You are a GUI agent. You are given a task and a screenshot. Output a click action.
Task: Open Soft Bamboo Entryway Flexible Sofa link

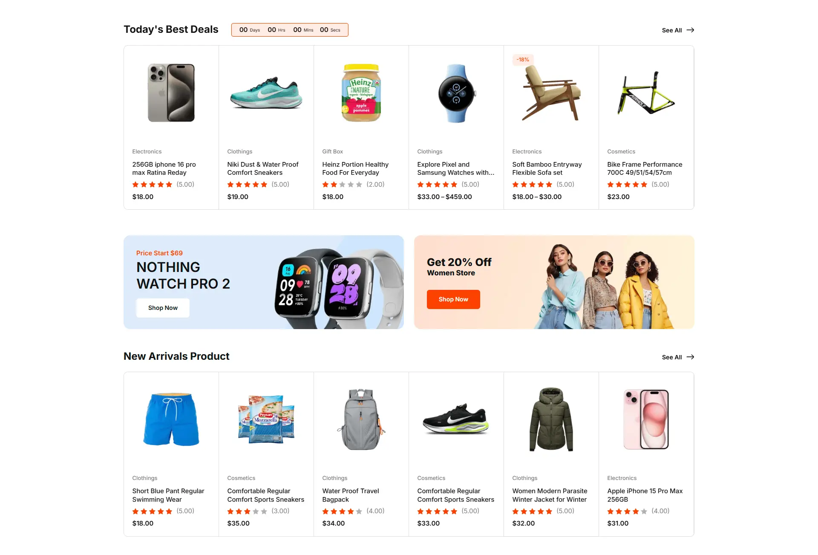[x=547, y=168]
